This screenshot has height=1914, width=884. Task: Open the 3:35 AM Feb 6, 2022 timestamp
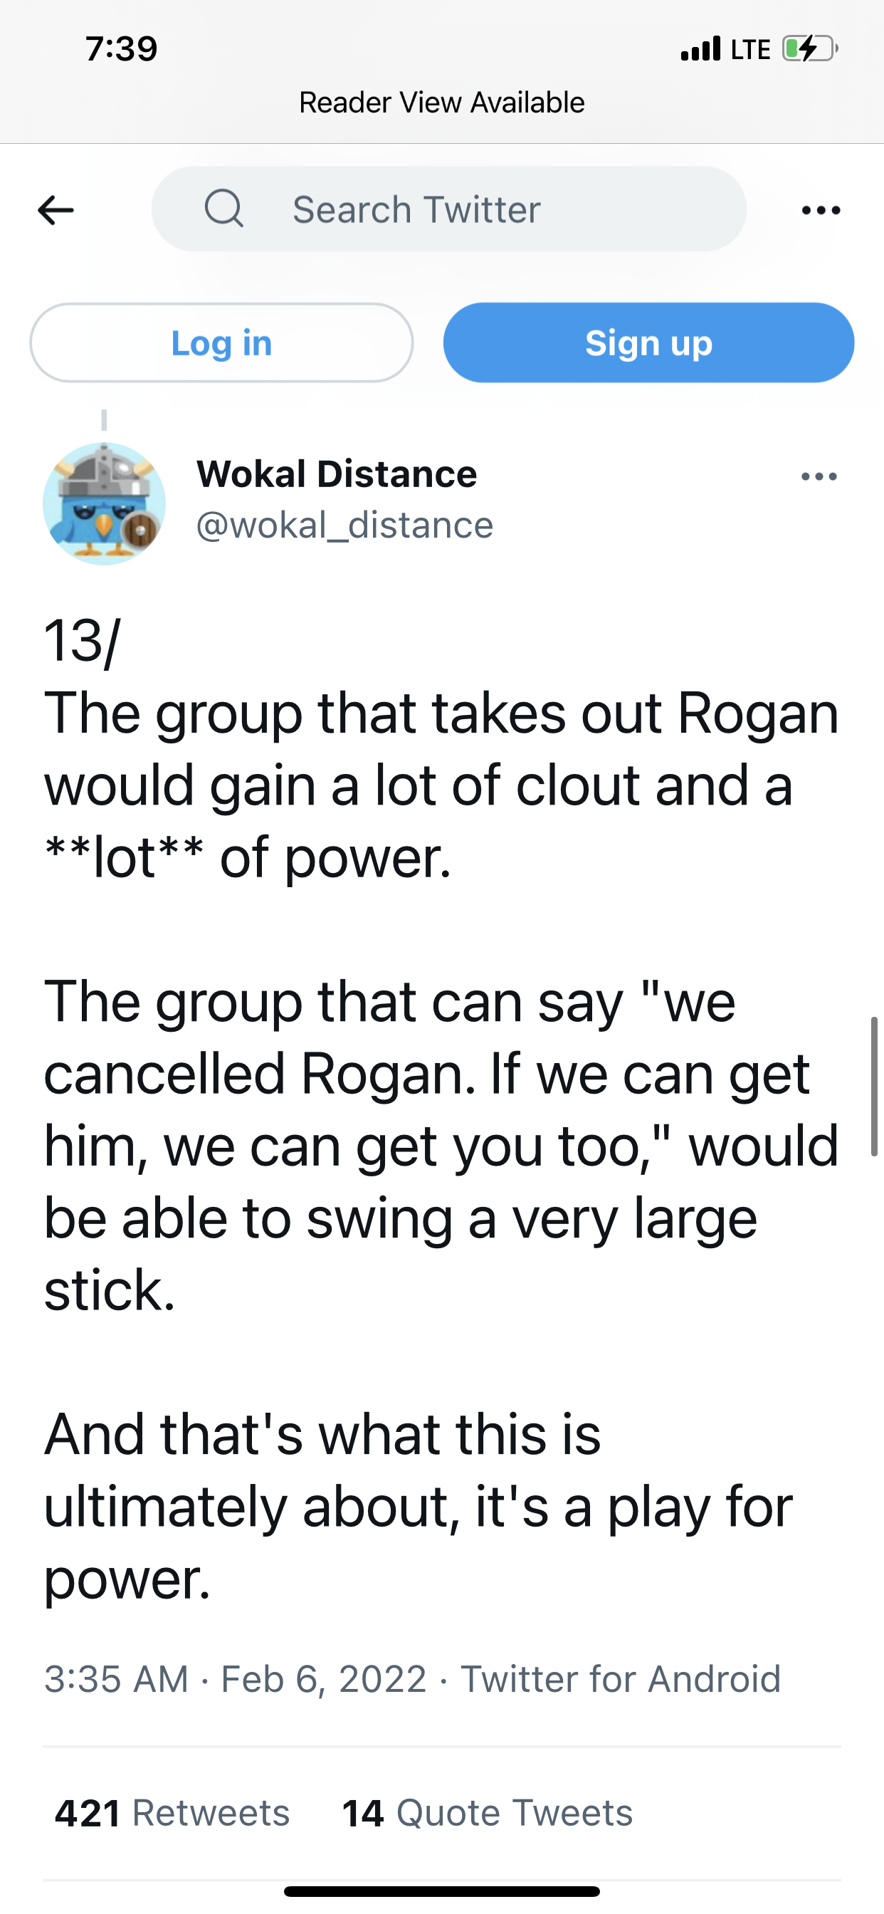click(236, 1678)
